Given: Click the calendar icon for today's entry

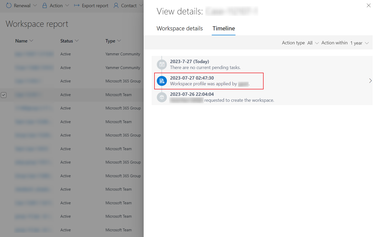Looking at the screenshot, I should pos(162,64).
